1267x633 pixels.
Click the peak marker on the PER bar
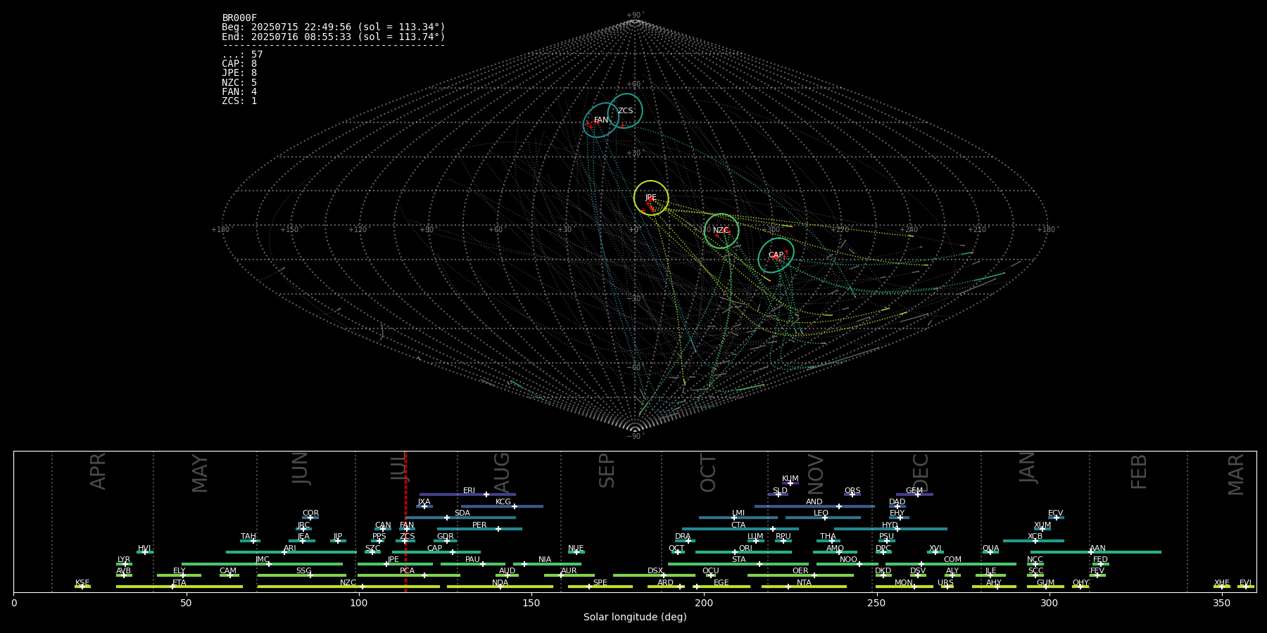coord(498,529)
